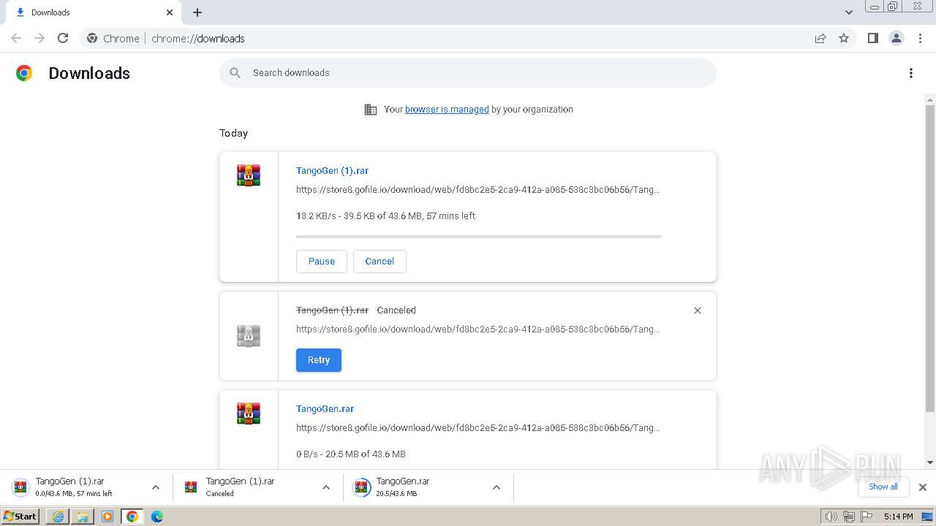Cancel the TangoGen (1).rar download
The image size is (936, 526).
point(380,262)
